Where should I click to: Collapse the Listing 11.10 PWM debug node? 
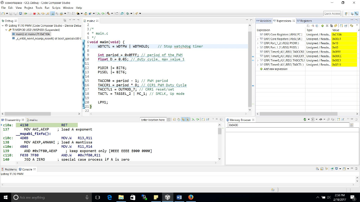3,26
